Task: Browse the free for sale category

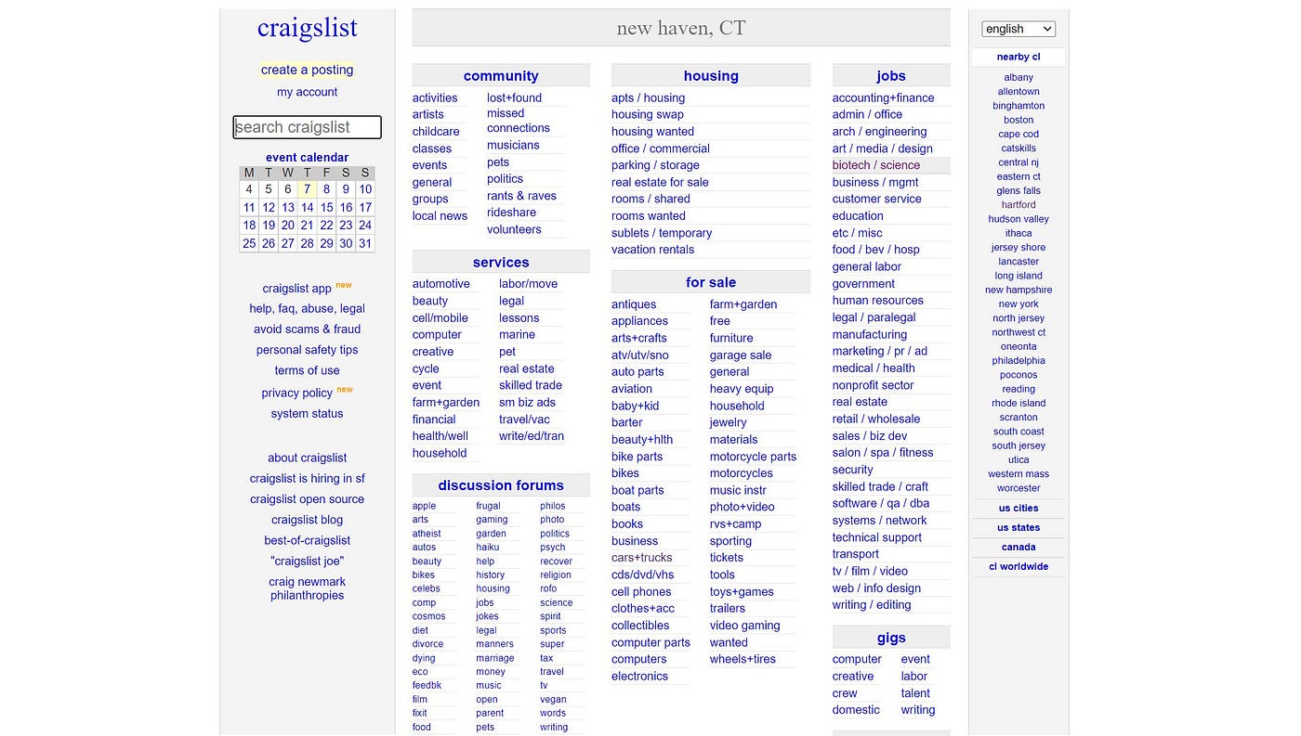Action: pyautogui.click(x=720, y=321)
